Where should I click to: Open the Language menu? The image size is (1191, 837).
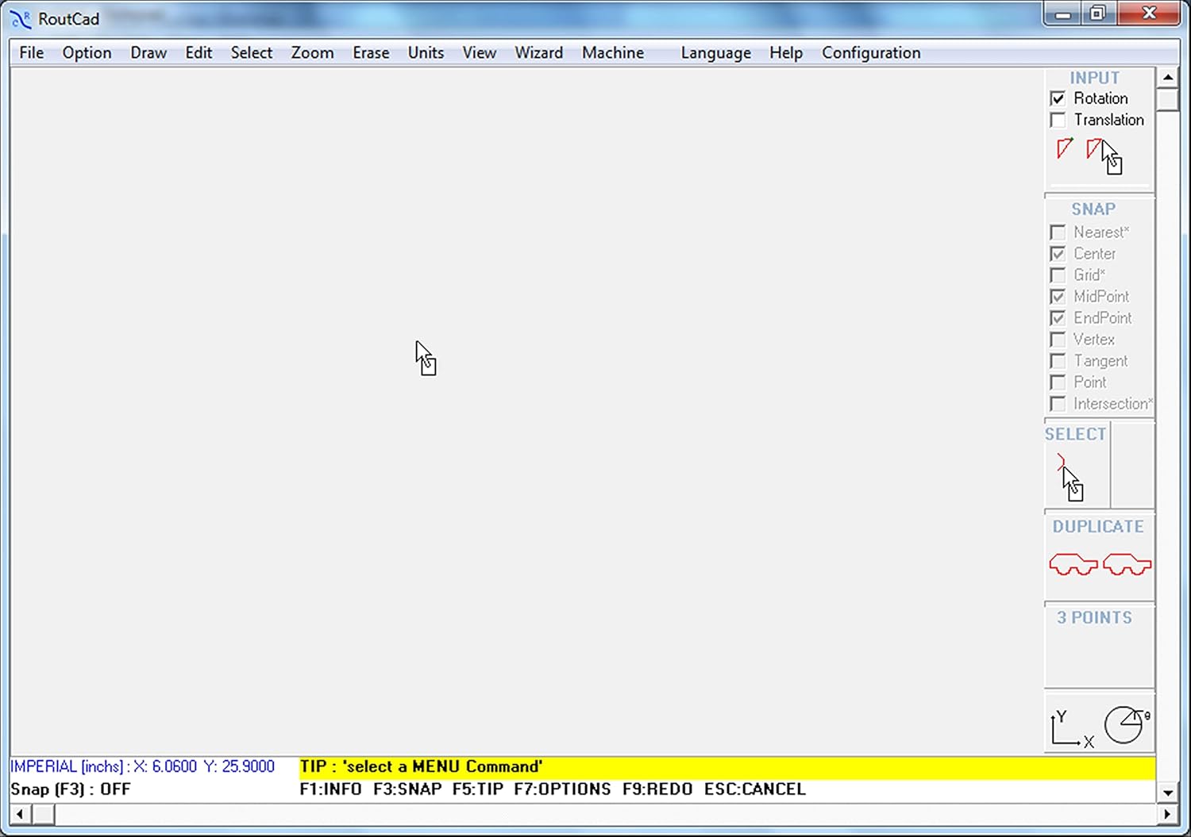(x=715, y=52)
